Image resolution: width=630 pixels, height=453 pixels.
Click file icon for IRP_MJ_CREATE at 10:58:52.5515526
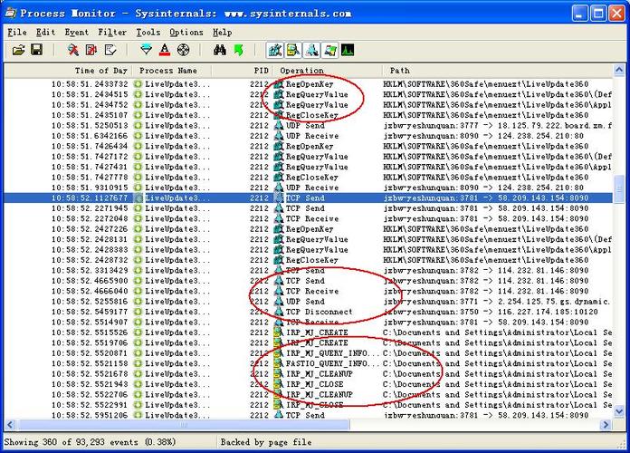(279, 333)
